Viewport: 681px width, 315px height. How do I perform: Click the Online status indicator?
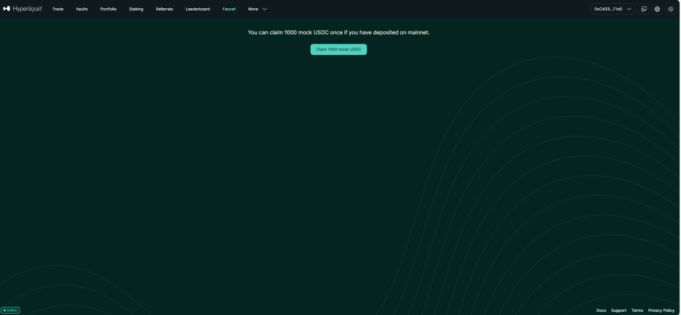point(11,310)
